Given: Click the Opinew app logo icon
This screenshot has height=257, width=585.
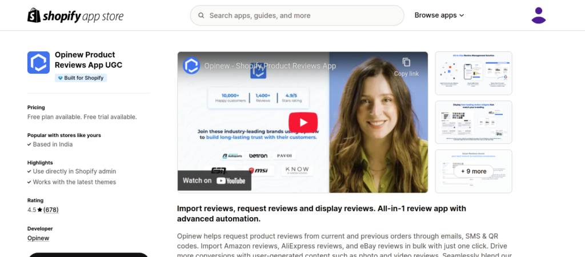Looking at the screenshot, I should (x=38, y=62).
